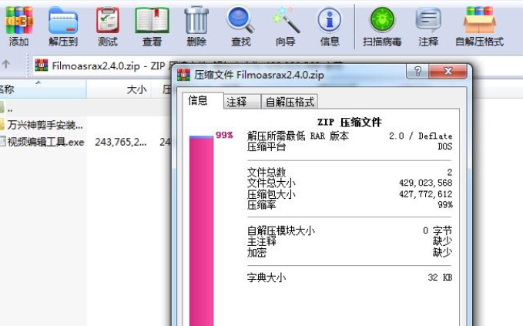This screenshot has width=523, height=326.
Task: Click the ZIP 压缩文件 heading text
Action: pos(349,122)
